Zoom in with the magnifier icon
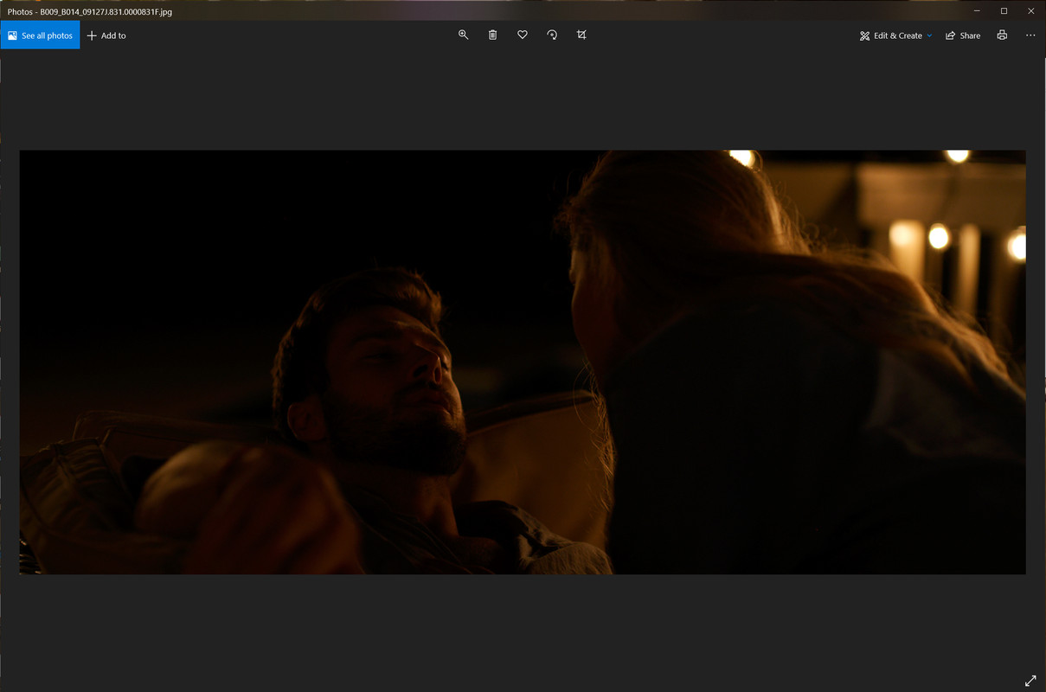1046x692 pixels. (463, 35)
